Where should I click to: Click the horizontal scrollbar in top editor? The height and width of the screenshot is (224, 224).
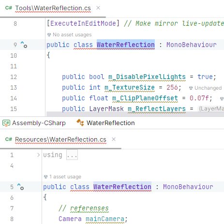coord(135,114)
